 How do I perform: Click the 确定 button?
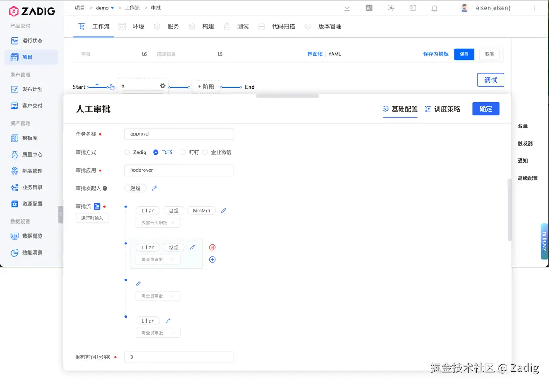coord(486,109)
